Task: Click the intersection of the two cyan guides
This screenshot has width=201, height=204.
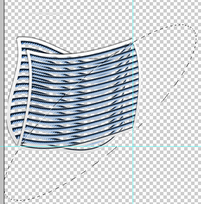Action: pos(133,147)
